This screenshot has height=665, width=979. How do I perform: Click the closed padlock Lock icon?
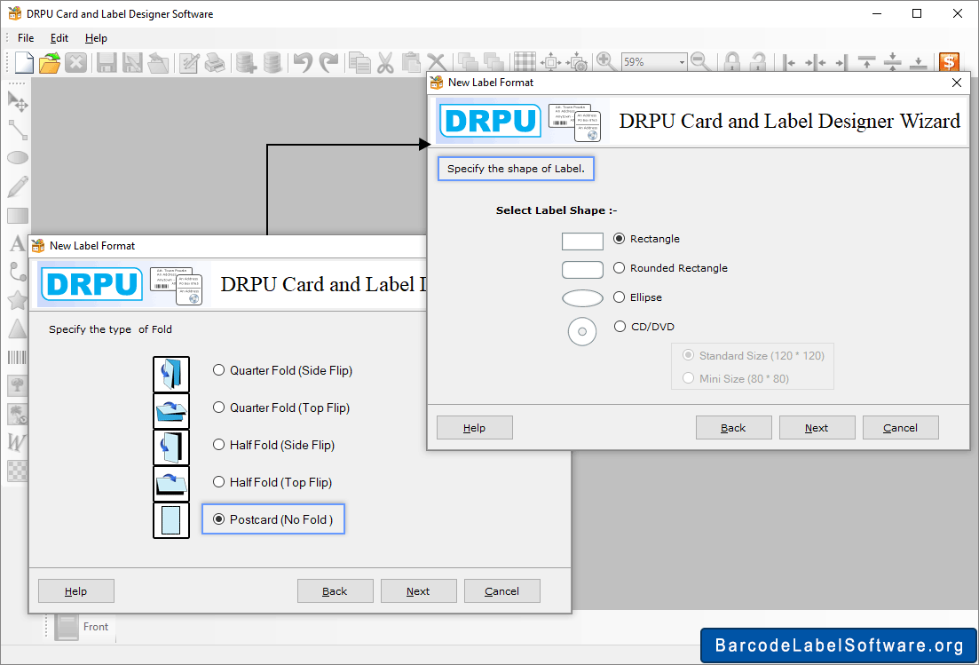pyautogui.click(x=731, y=62)
